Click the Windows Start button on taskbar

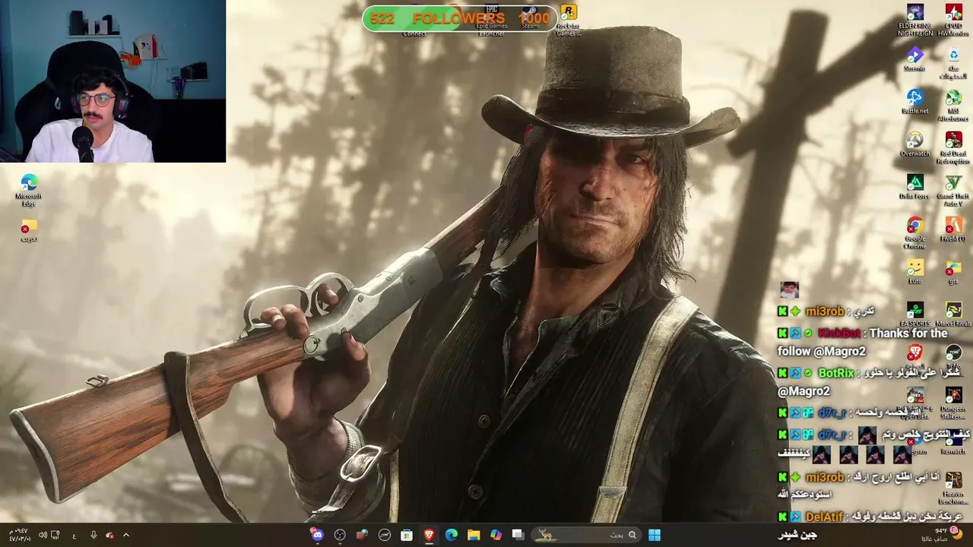point(654,535)
